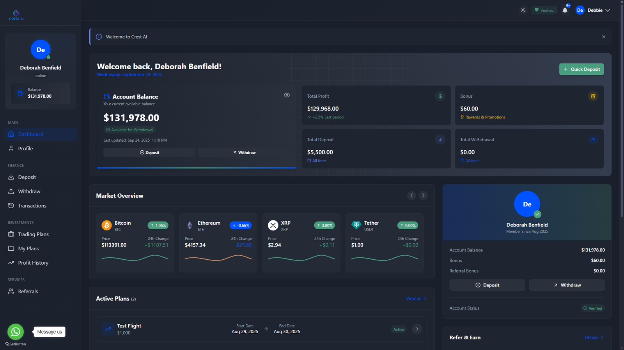Dismiss the Welcome to Crest AI banner
The image size is (624, 350).
(x=604, y=37)
